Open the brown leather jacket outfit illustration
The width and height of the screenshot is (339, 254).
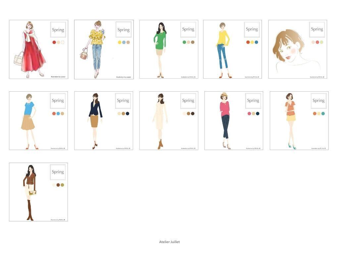tap(30, 192)
